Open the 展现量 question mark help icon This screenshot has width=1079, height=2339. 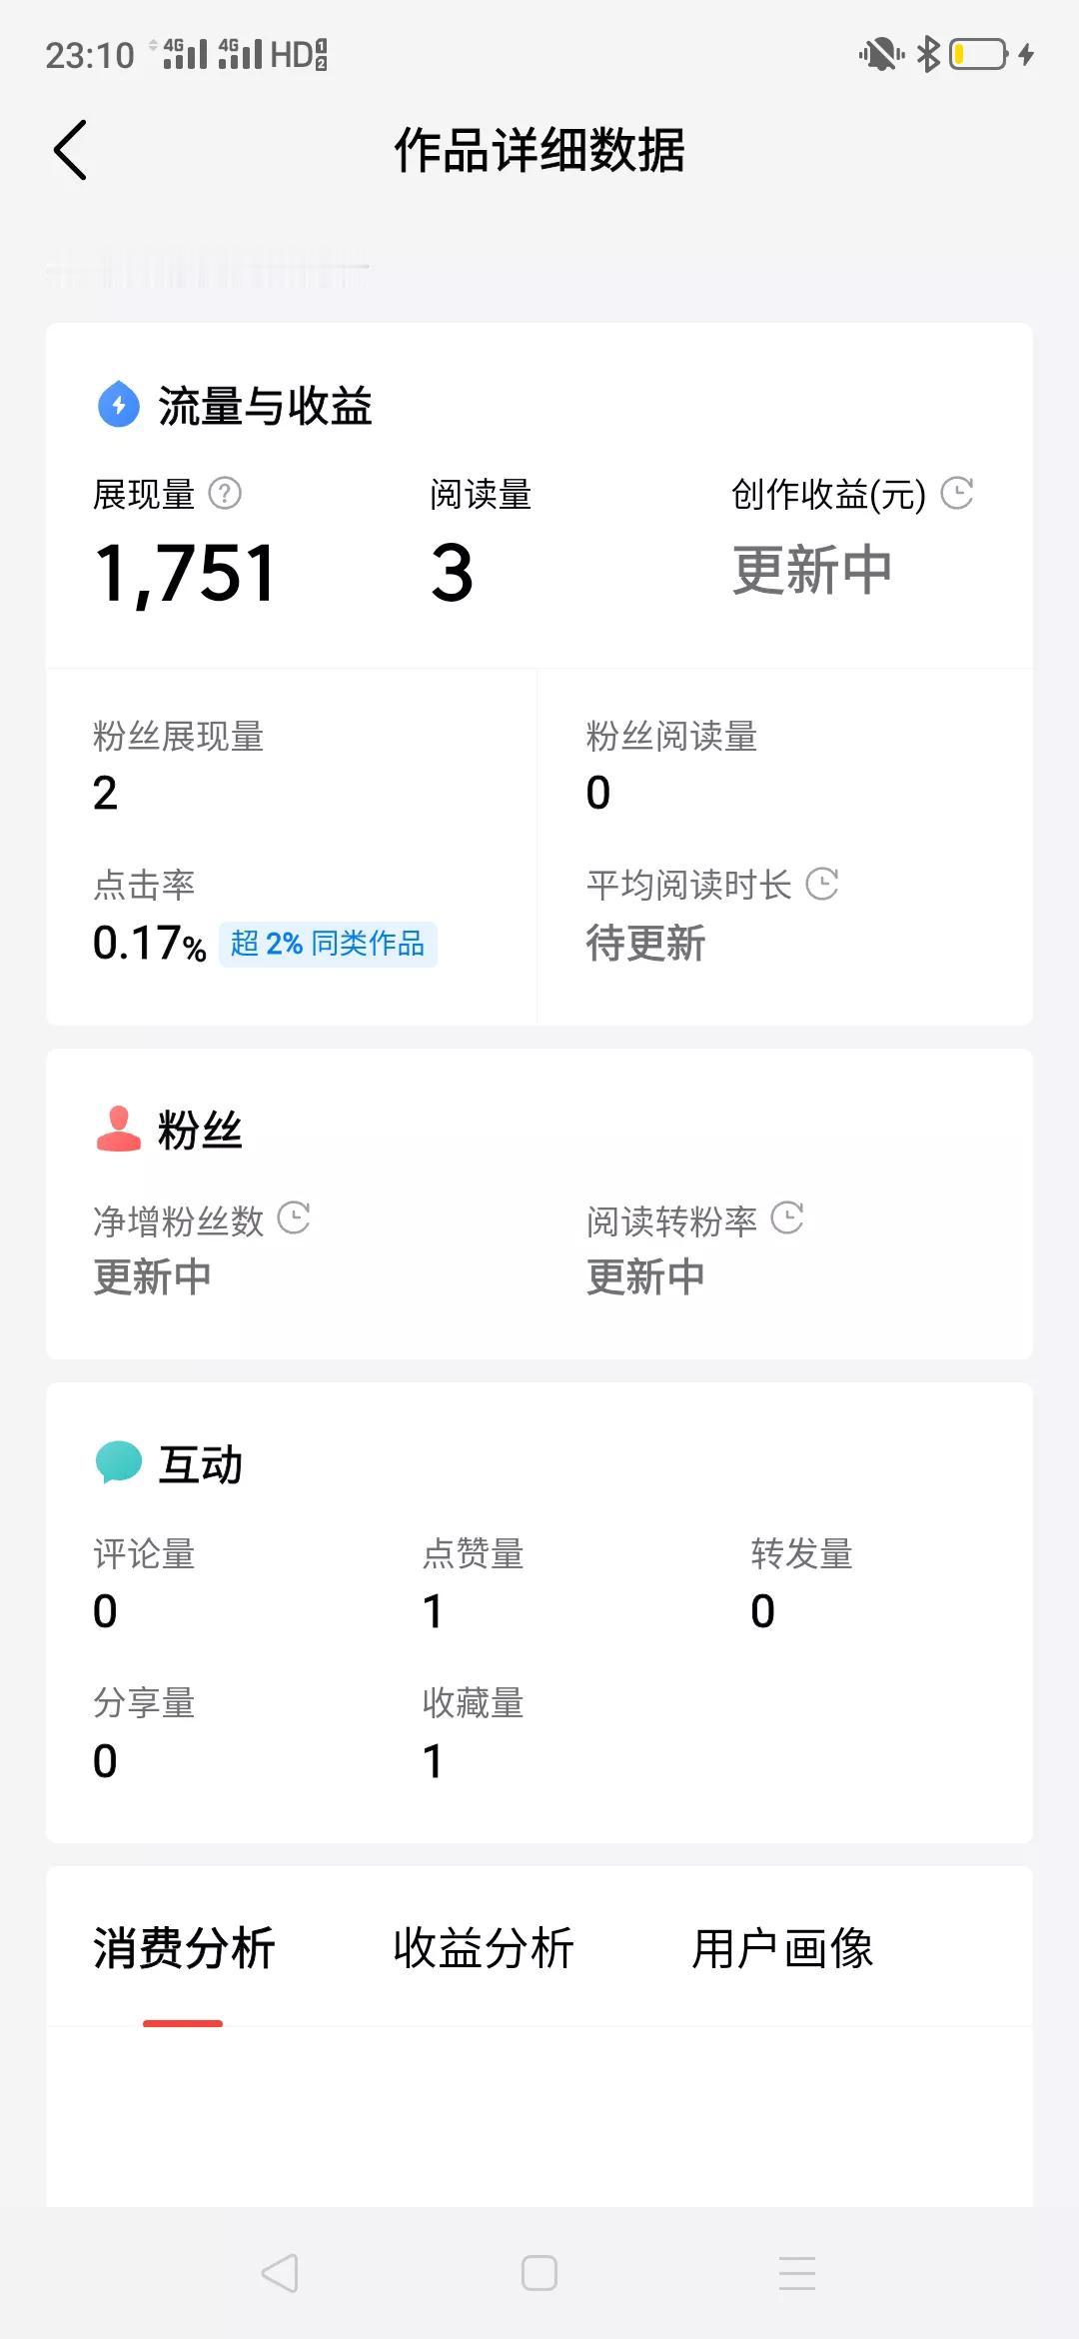coord(225,493)
